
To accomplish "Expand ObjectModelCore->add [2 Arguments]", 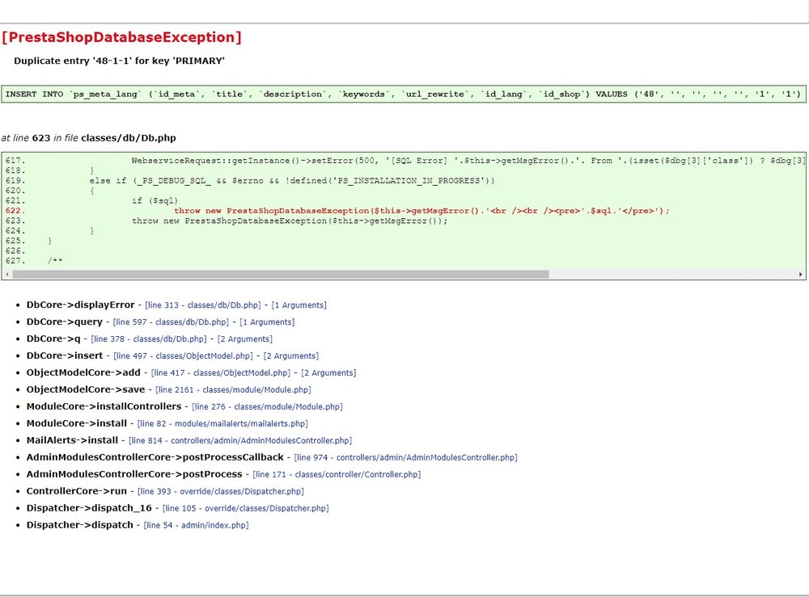I will [x=328, y=373].
